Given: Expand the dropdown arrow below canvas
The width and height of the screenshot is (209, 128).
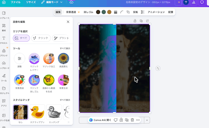Looking at the screenshot, I should 147,120.
